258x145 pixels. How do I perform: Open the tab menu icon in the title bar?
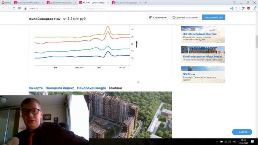pos(235,3)
